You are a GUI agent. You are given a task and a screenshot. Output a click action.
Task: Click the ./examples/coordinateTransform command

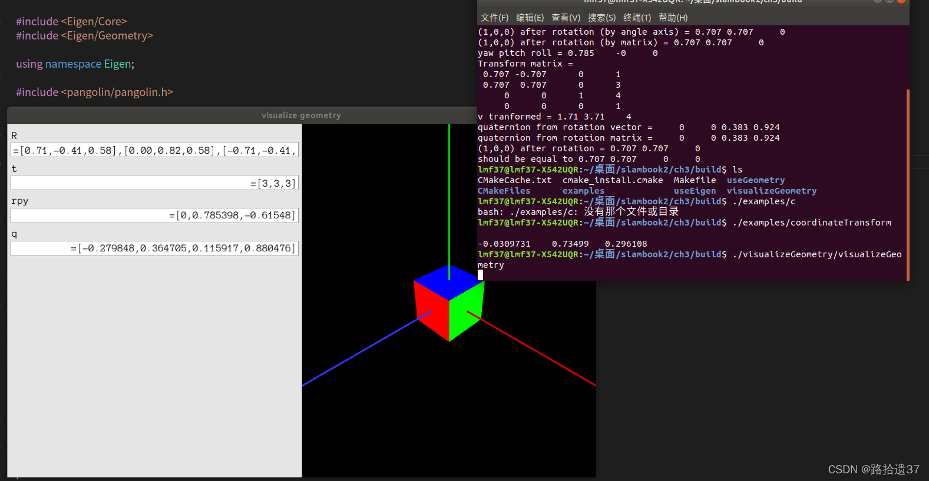point(812,223)
